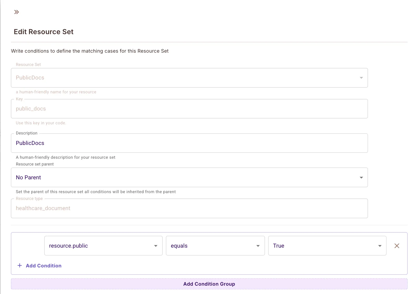Select a different value than True
The image size is (418, 294).
point(327,246)
